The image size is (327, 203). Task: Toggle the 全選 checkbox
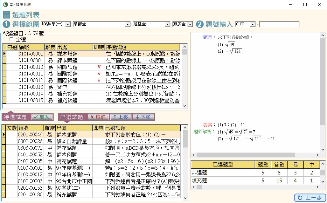(x=12, y=39)
